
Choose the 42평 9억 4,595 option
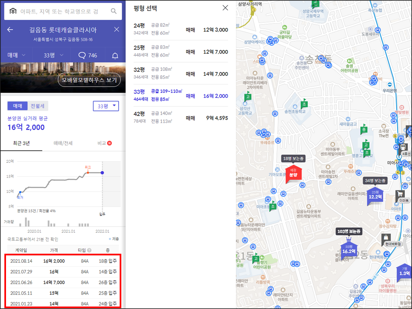tap(181, 117)
